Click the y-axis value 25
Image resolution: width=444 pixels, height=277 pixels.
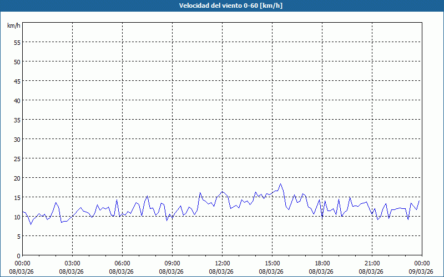[x=17, y=158]
